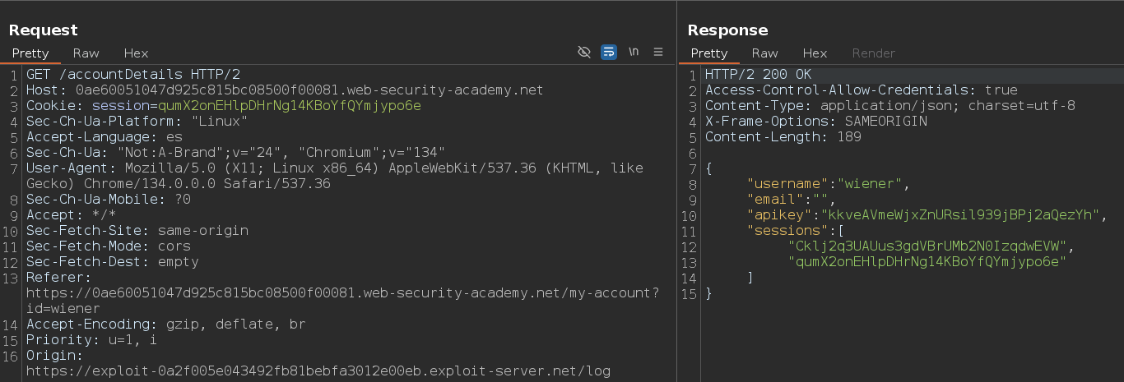Open the Response Raw tab
The image size is (1124, 382).
click(x=765, y=53)
